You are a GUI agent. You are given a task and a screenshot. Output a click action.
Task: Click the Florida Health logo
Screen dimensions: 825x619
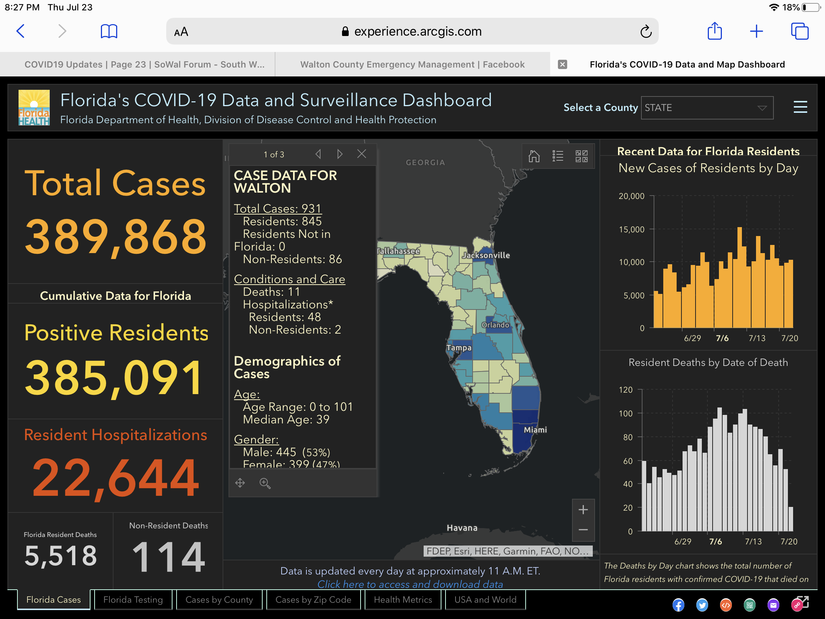coord(34,108)
